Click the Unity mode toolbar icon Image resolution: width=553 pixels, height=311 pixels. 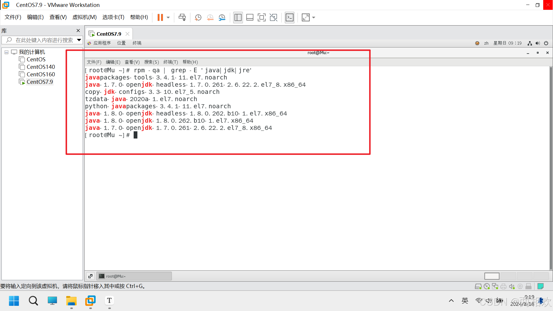coord(273,18)
